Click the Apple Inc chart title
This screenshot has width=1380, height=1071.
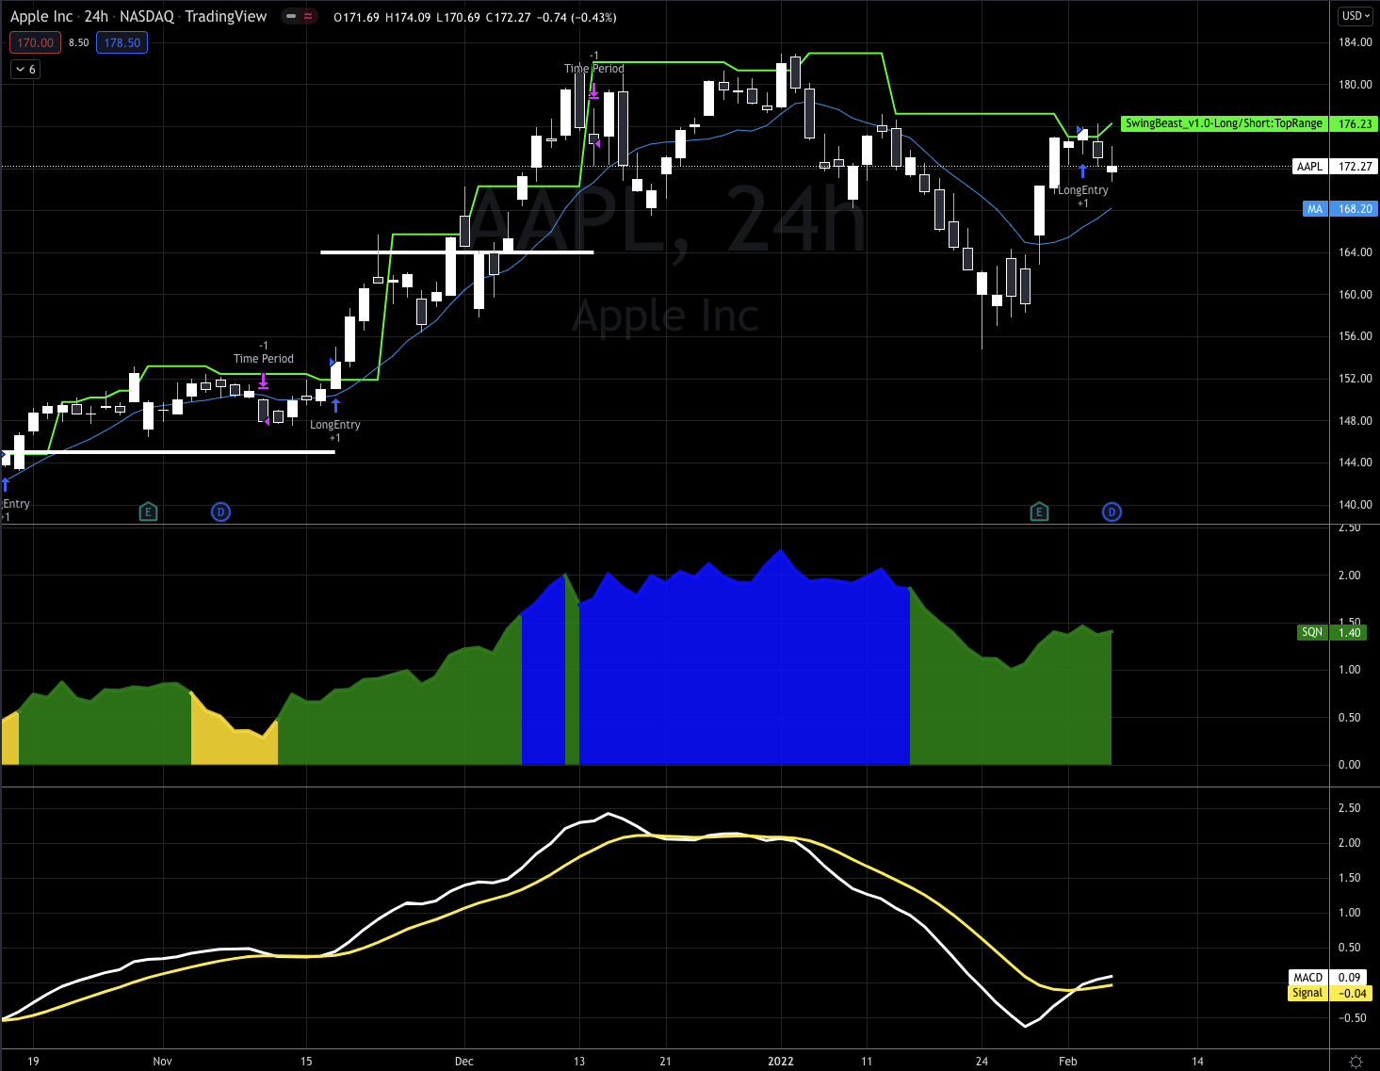point(41,16)
